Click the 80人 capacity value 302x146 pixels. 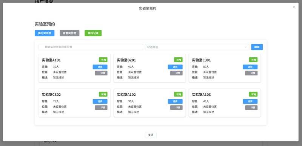(x=206, y=67)
